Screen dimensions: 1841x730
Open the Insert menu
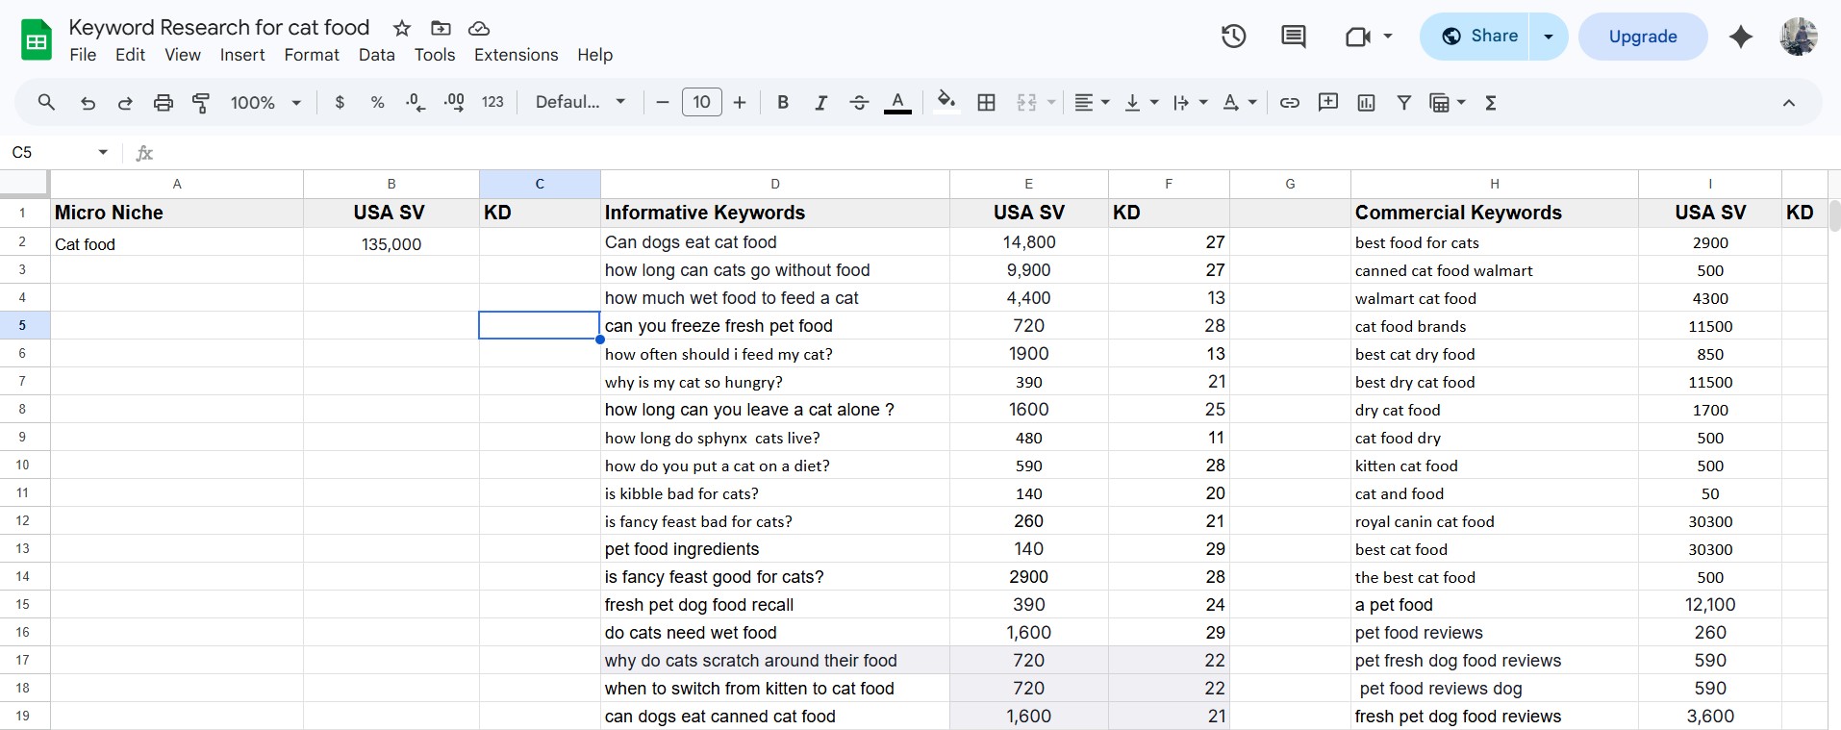[242, 55]
